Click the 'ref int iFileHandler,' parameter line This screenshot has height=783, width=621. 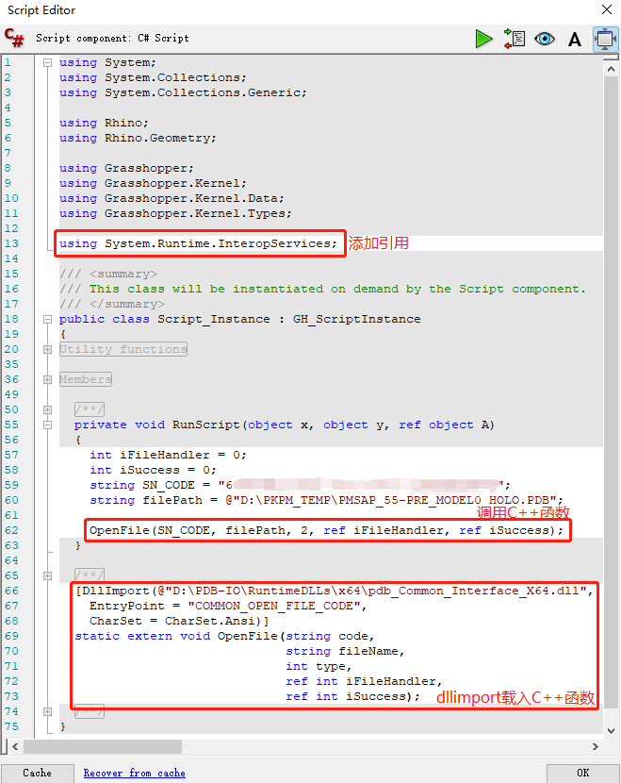coord(364,681)
